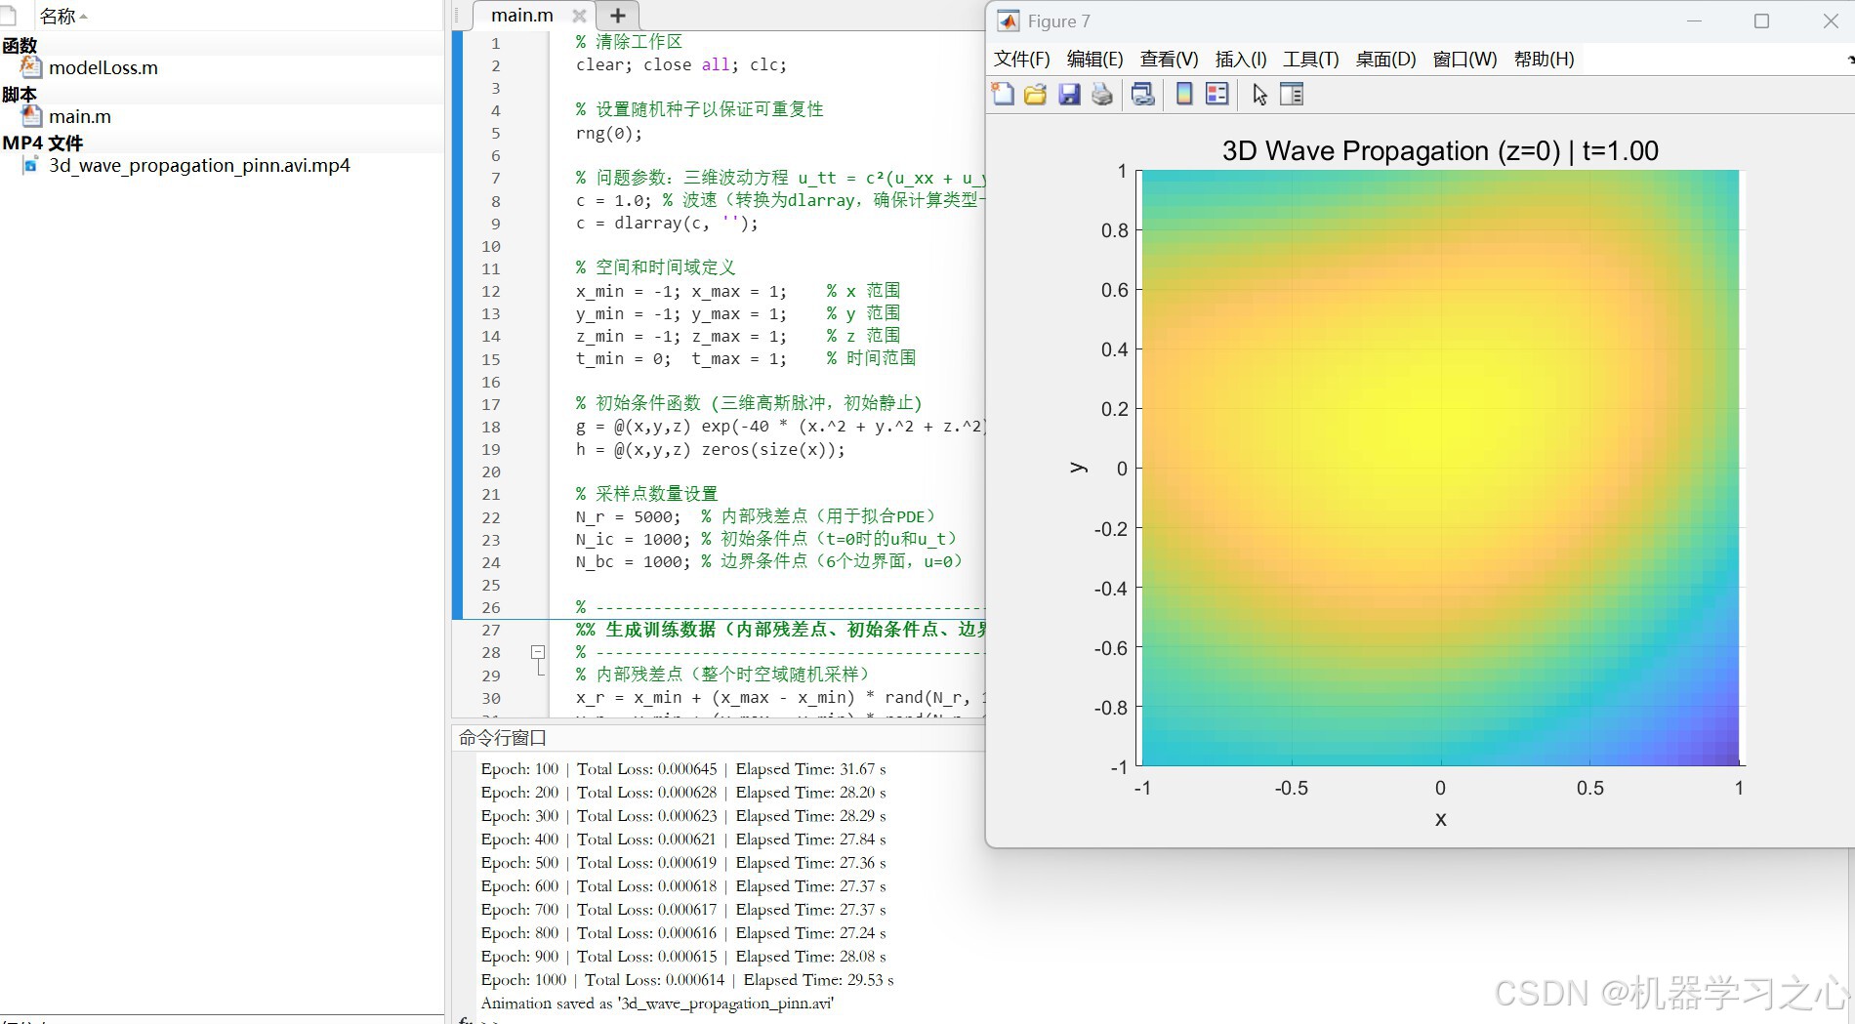Click the modelLoss.m function file icon
Image resolution: width=1855 pixels, height=1024 pixels.
(x=32, y=66)
